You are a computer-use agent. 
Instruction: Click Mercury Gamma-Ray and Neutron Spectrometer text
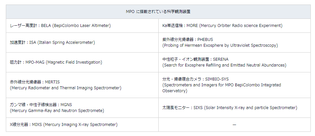pos(57,110)
